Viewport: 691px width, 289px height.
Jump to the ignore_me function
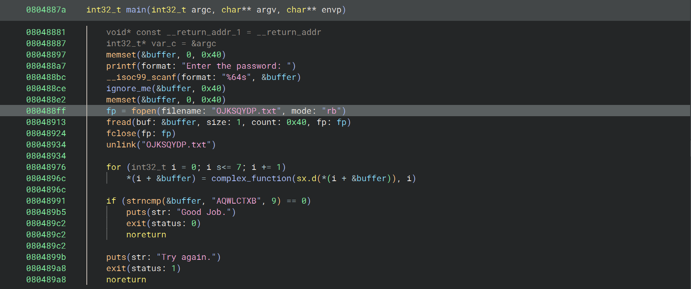pos(129,88)
